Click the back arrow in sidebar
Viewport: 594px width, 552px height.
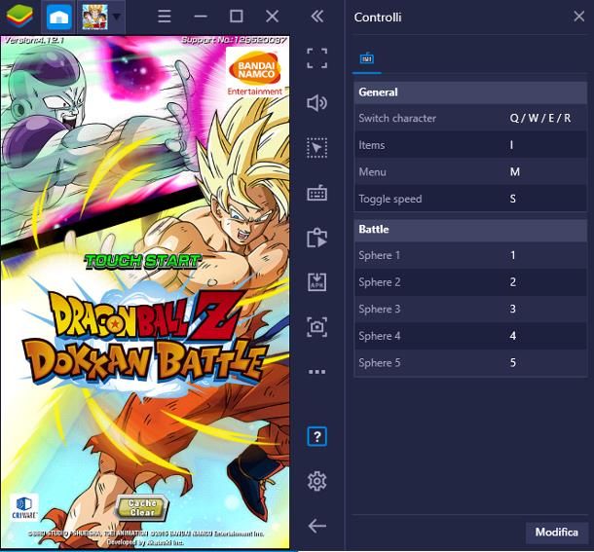[317, 526]
